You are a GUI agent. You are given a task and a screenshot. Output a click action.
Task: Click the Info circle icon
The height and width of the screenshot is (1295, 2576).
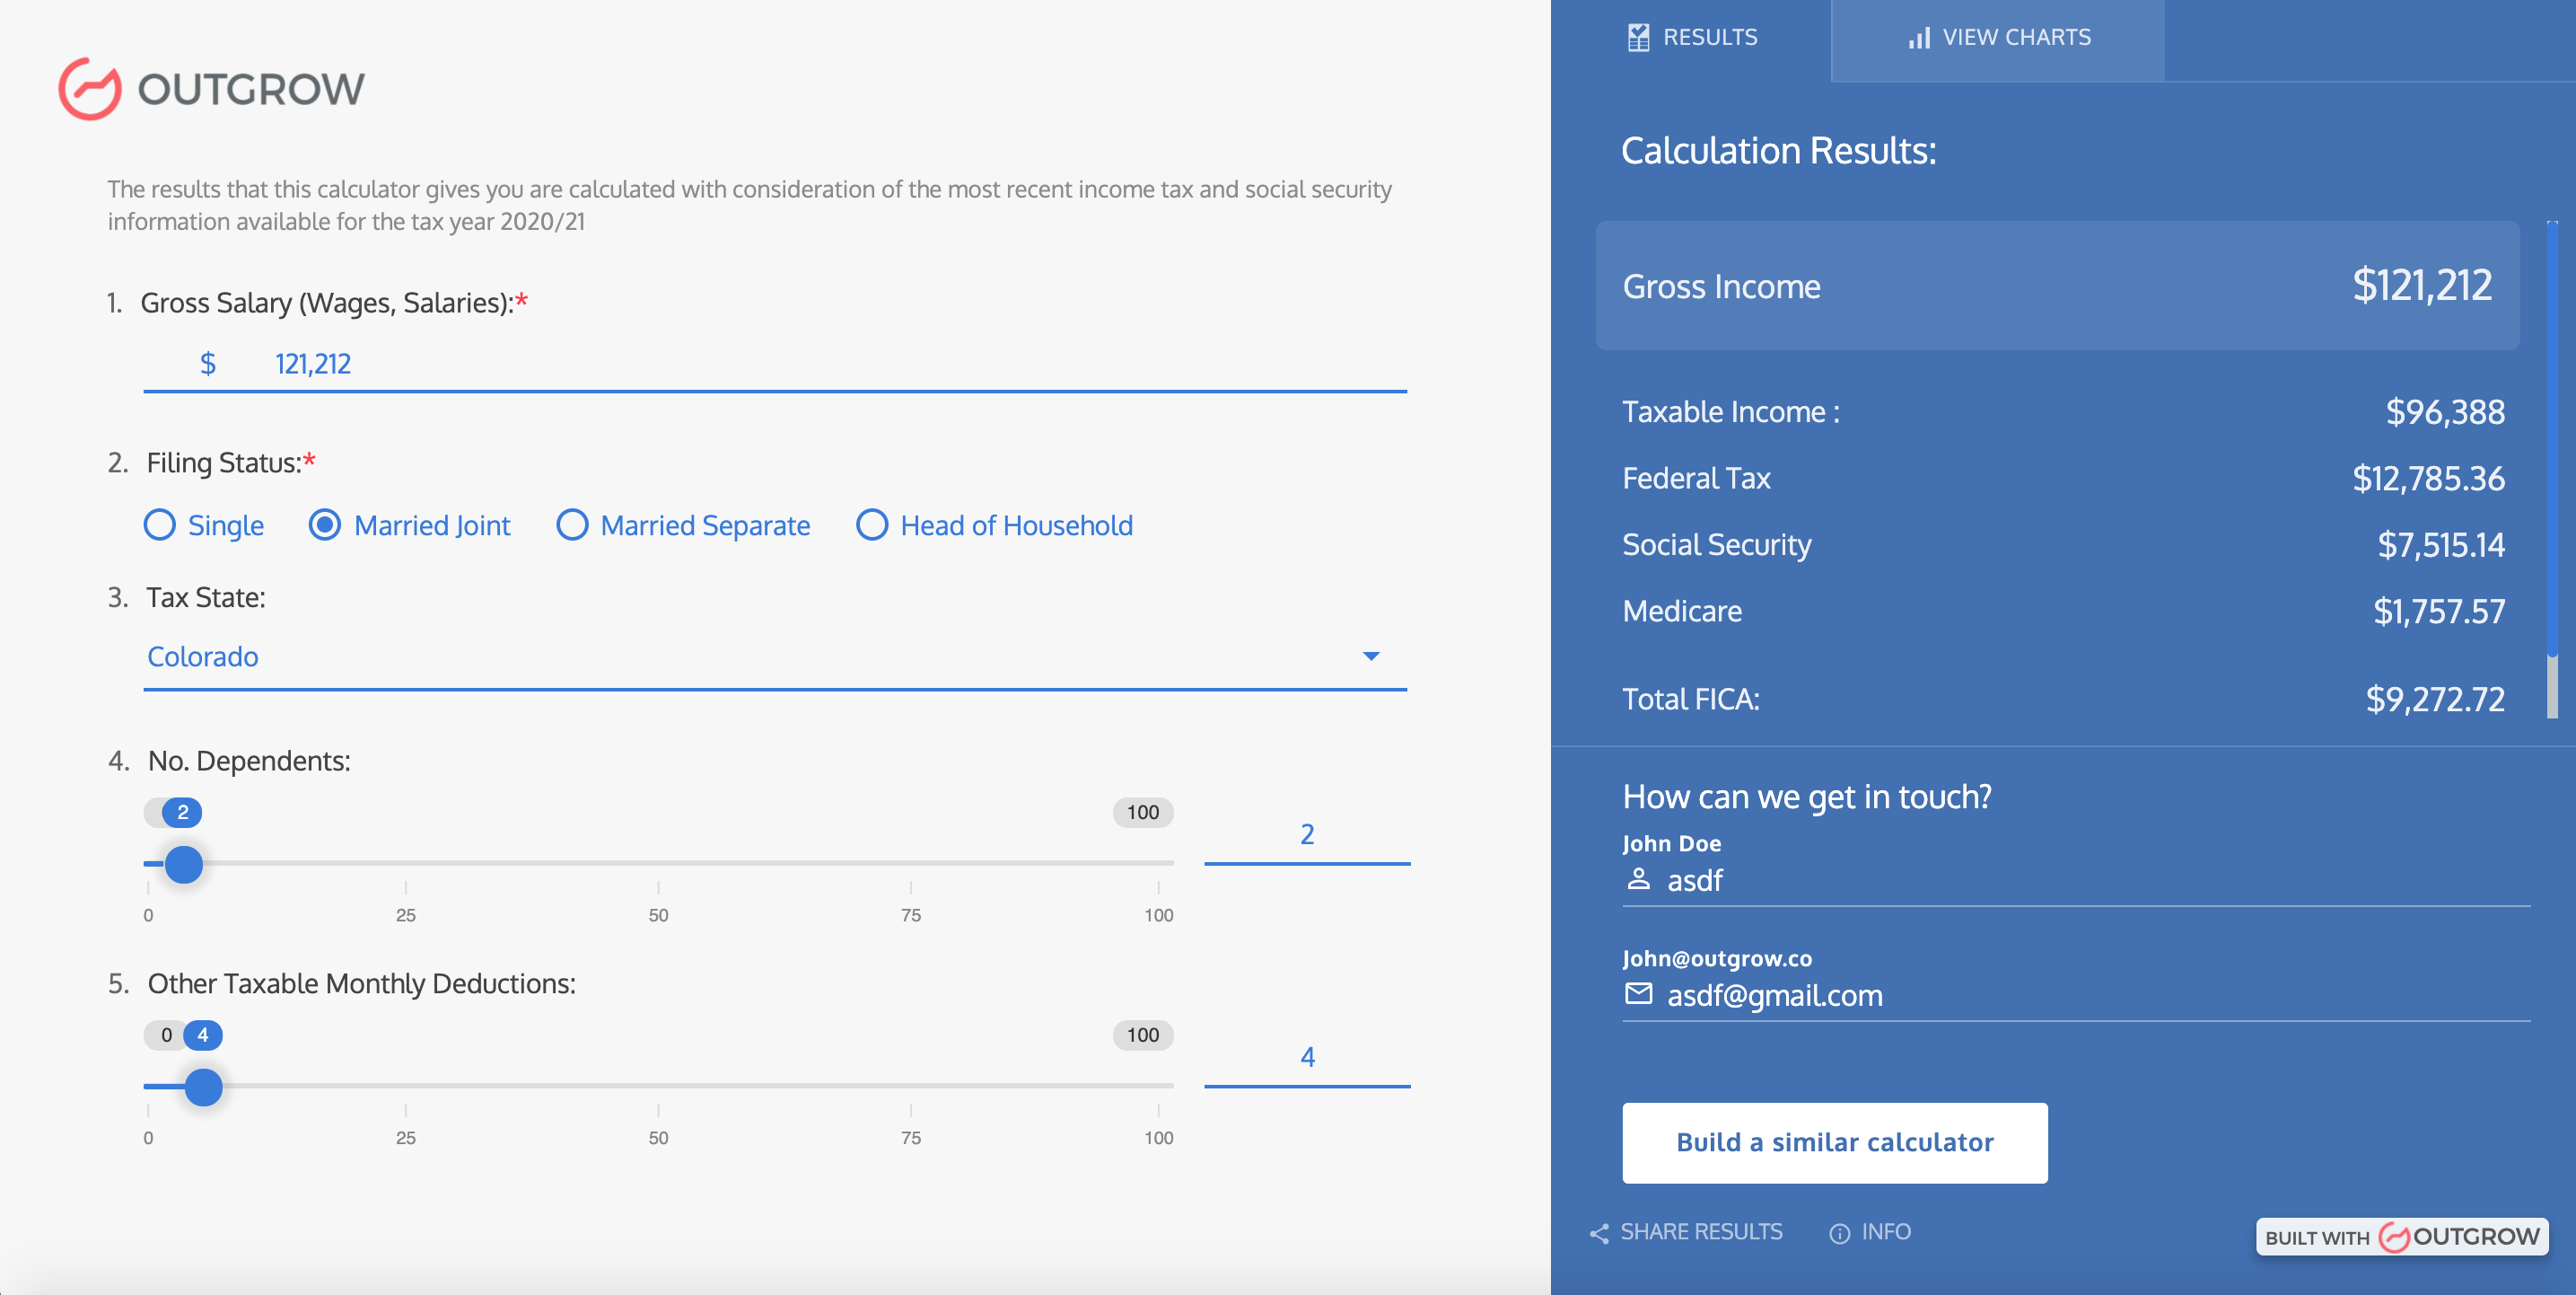click(x=1840, y=1234)
